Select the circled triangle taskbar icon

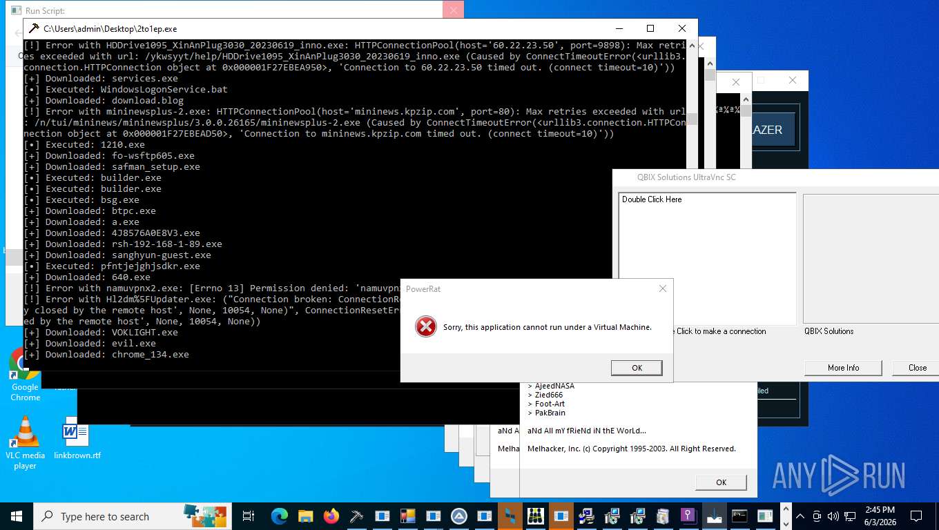point(458,516)
